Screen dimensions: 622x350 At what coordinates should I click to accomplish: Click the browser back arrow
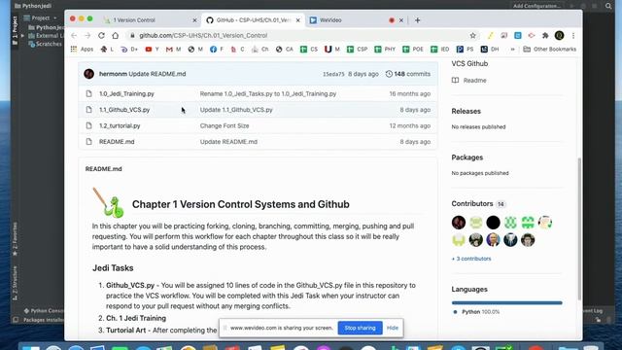click(x=74, y=36)
